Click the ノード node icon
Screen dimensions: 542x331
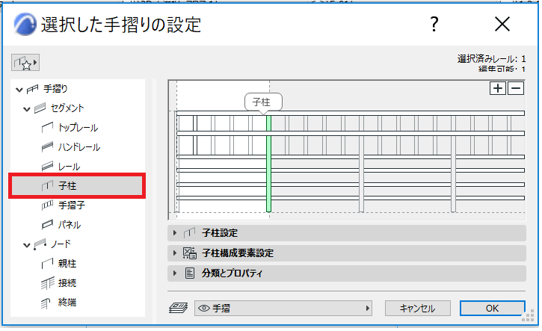(x=40, y=244)
